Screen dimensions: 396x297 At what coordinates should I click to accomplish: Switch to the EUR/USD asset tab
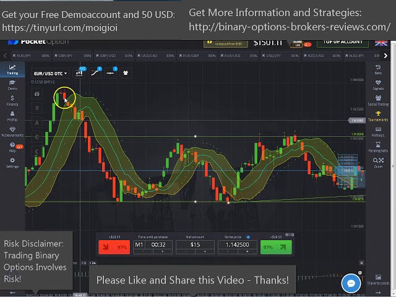(239, 56)
